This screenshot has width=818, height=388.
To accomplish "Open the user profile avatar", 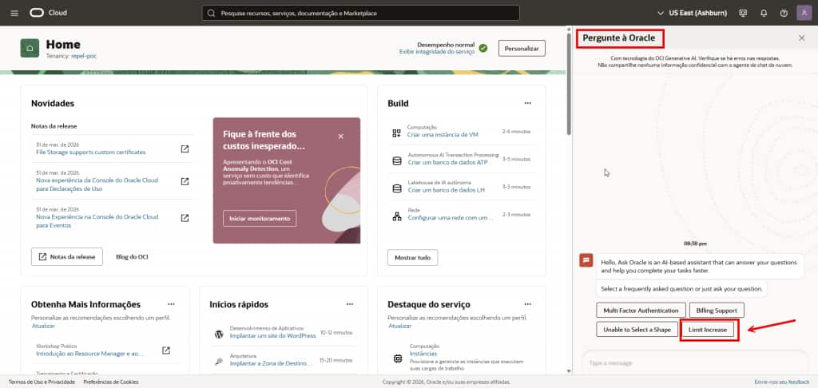I will click(804, 13).
